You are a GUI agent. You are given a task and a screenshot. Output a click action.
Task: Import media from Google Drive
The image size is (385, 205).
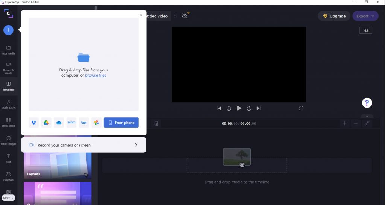tap(46, 123)
